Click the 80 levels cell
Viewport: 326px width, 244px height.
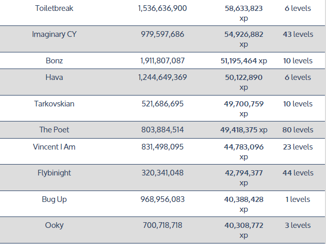(x=298, y=130)
